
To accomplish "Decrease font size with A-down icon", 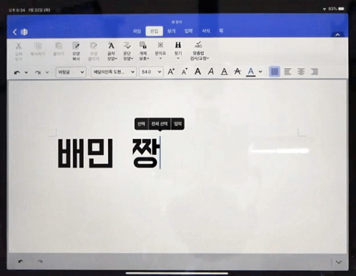I will pyautogui.click(x=184, y=71).
